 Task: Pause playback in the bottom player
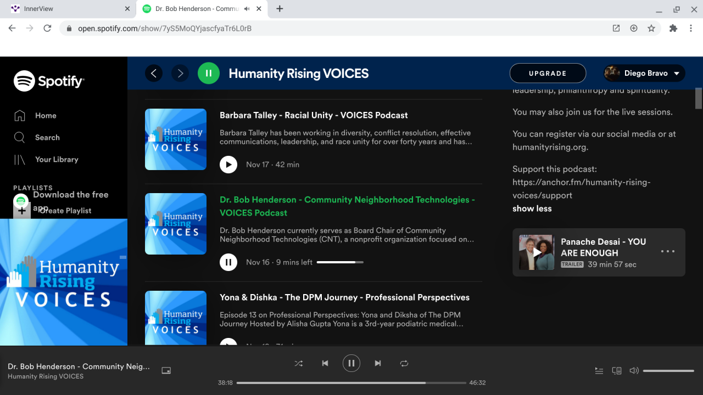pyautogui.click(x=351, y=363)
